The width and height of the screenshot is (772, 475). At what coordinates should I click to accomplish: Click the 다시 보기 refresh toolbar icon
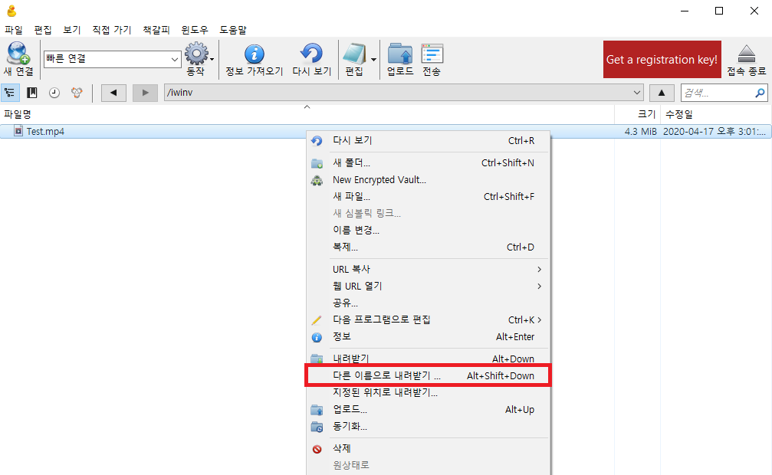[311, 53]
